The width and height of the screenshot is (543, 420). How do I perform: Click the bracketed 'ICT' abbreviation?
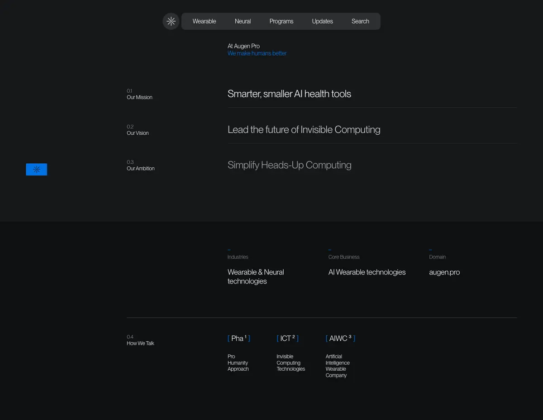[x=287, y=338]
